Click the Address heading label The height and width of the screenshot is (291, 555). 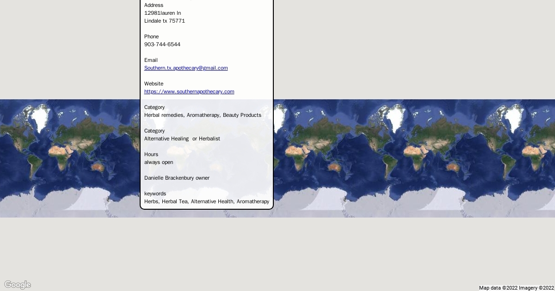pyautogui.click(x=154, y=5)
